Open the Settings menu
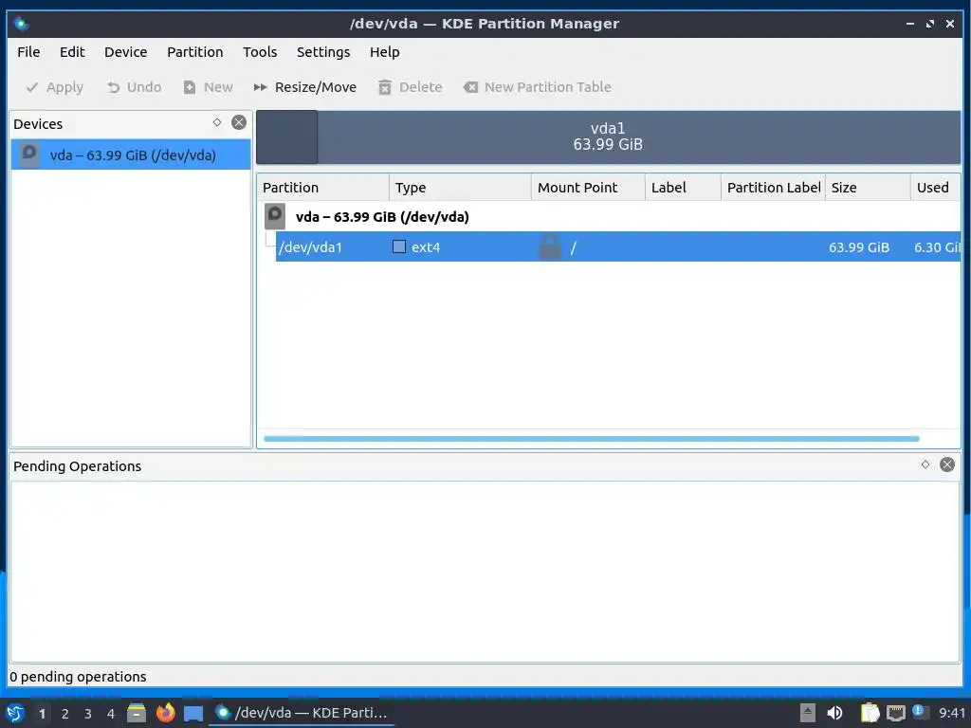The image size is (971, 728). [323, 52]
